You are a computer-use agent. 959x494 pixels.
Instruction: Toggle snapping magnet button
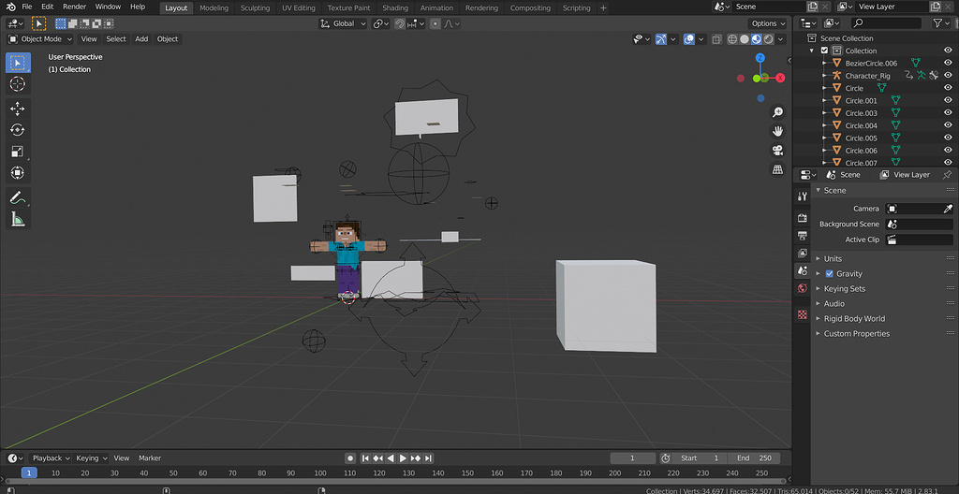pyautogui.click(x=399, y=23)
